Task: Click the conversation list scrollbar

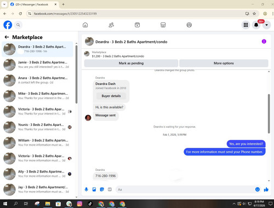Action: pyautogui.click(x=76, y=74)
